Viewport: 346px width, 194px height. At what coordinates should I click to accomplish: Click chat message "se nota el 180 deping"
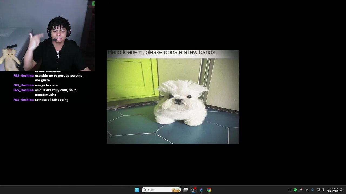pyautogui.click(x=52, y=100)
